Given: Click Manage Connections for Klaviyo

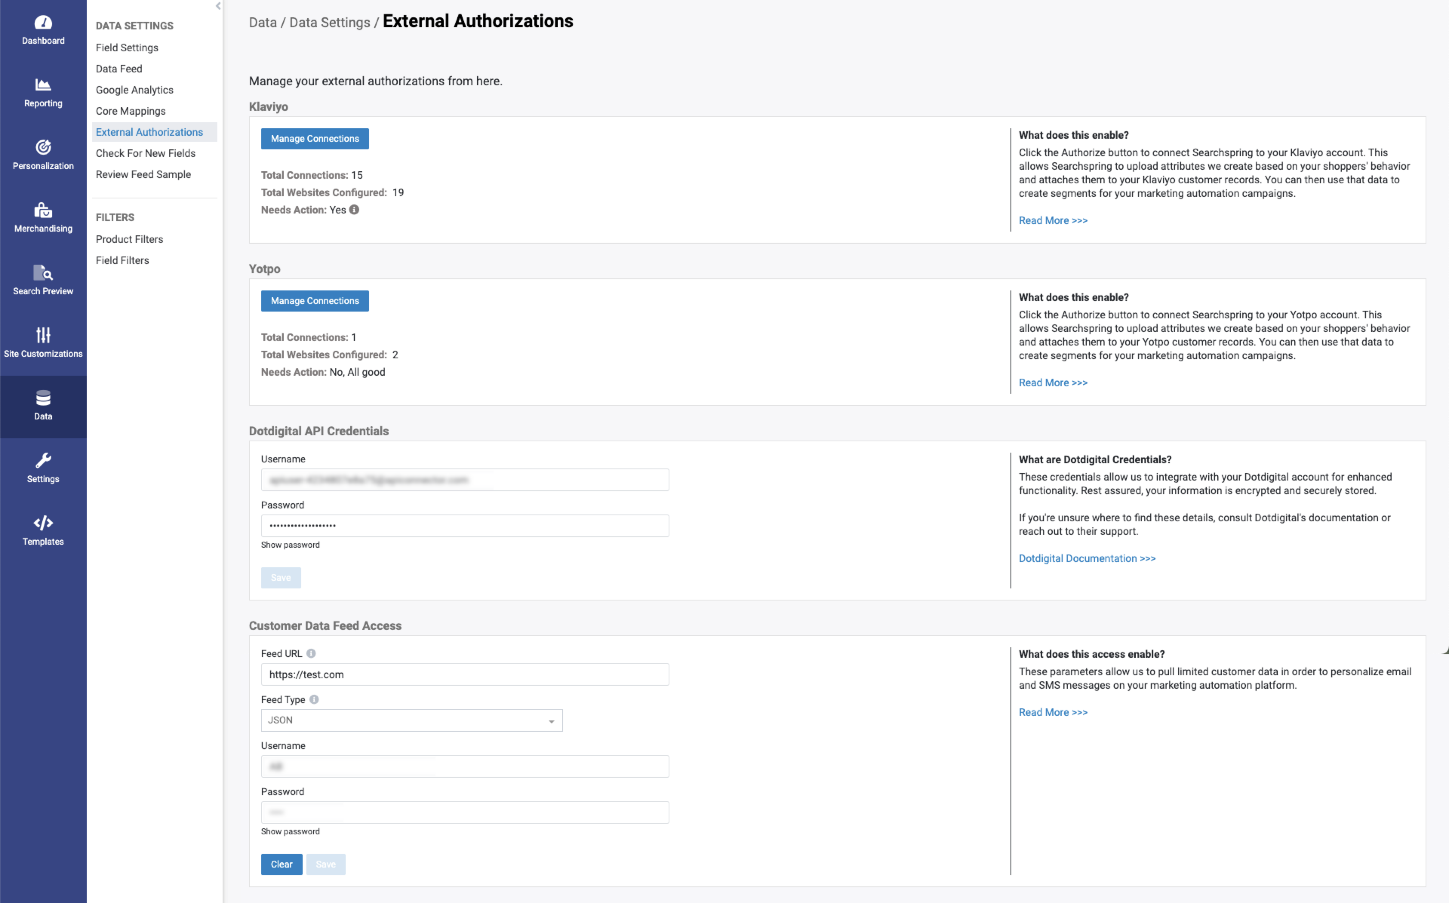Looking at the screenshot, I should [x=315, y=138].
